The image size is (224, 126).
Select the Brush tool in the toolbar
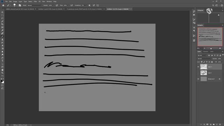pos(2,36)
